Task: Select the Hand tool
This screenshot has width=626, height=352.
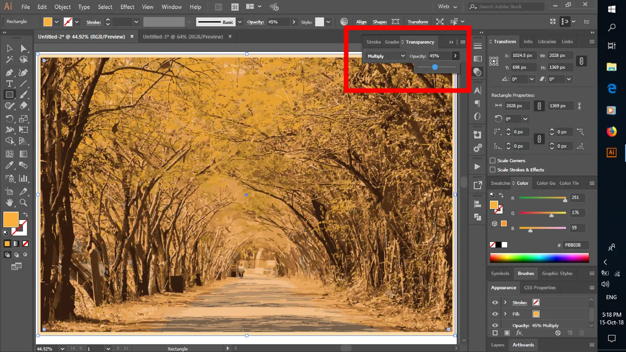Action: pyautogui.click(x=9, y=202)
